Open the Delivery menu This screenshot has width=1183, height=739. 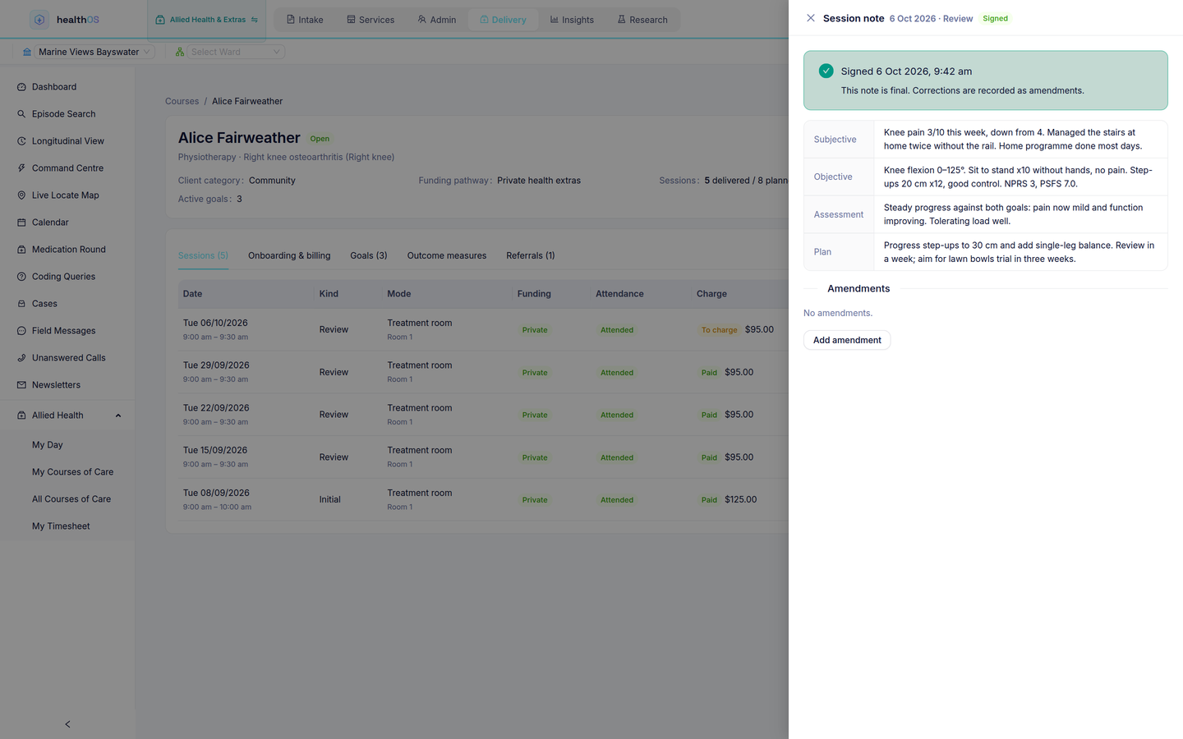click(x=503, y=20)
